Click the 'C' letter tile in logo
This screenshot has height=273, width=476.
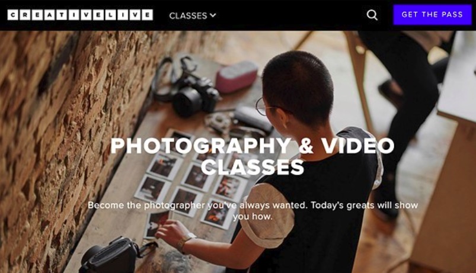(13, 15)
